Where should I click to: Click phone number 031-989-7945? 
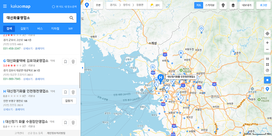(x=12, y=79)
